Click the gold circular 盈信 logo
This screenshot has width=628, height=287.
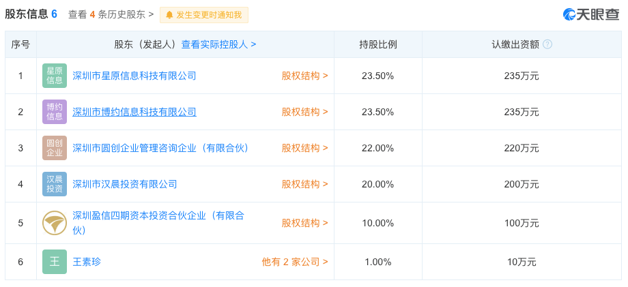pos(55,223)
